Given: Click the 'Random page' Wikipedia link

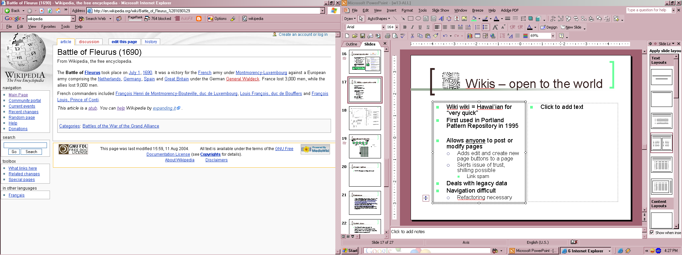Looking at the screenshot, I should coord(22,118).
